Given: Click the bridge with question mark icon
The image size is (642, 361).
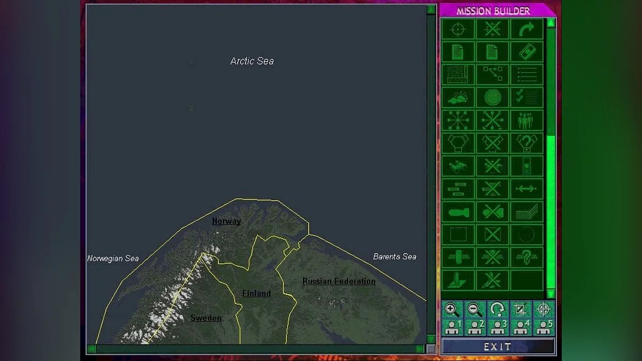Looking at the screenshot, I should 527,257.
